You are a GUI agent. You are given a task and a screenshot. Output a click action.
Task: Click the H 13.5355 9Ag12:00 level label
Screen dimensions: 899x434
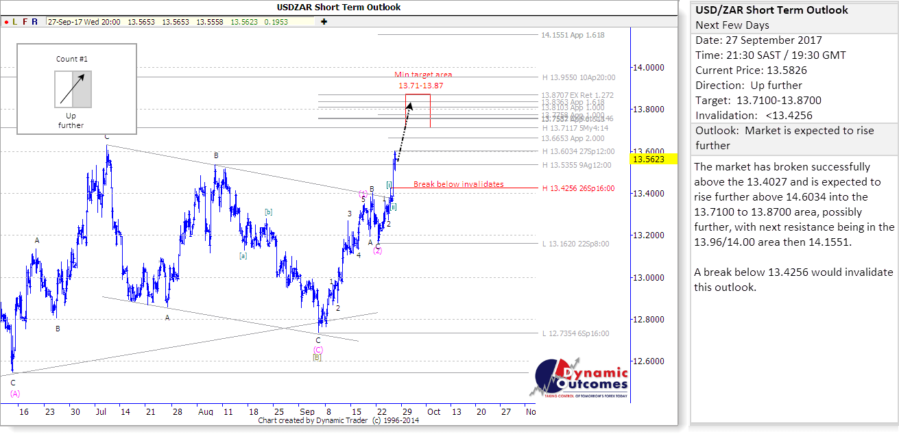click(576, 165)
